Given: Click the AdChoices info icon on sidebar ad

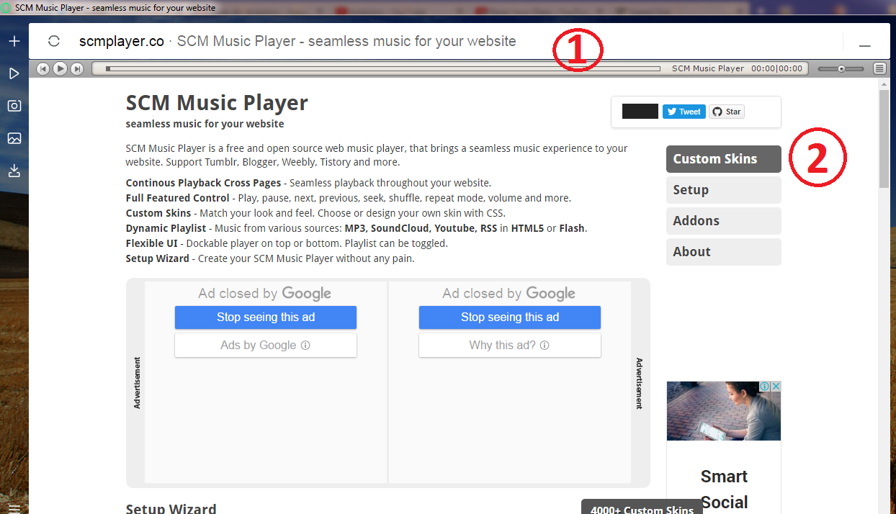Looking at the screenshot, I should pyautogui.click(x=766, y=387).
